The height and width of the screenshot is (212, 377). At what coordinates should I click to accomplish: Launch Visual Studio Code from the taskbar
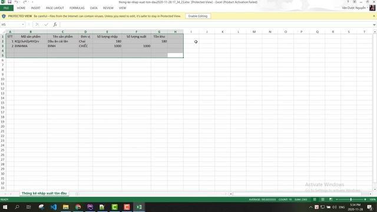[54, 207]
